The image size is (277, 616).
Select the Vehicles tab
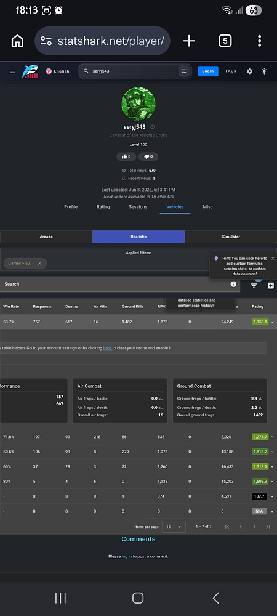pyautogui.click(x=175, y=206)
